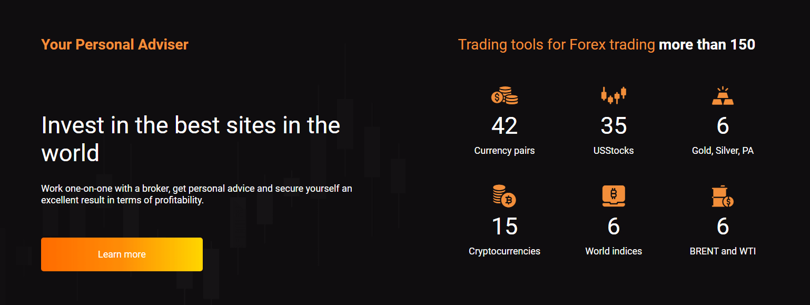The image size is (810, 305).
Task: Click the bitcoin symbol on the laptop icon
Action: pyautogui.click(x=614, y=194)
